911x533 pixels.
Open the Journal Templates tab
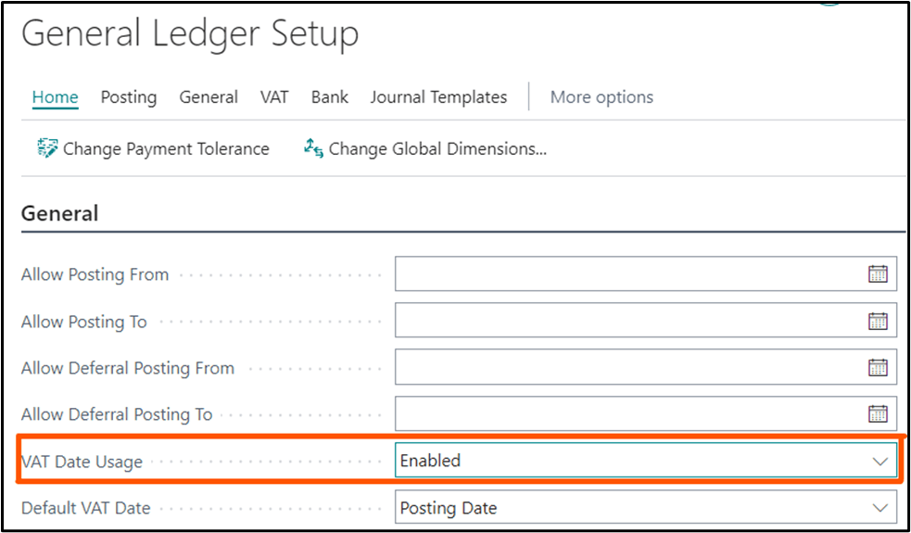[438, 97]
